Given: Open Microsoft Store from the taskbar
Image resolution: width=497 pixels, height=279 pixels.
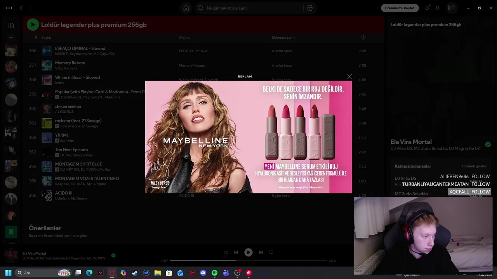Looking at the screenshot, I should (169, 273).
